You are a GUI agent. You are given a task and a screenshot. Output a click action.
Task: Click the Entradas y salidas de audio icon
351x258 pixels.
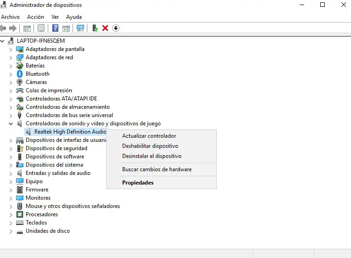tap(20, 173)
